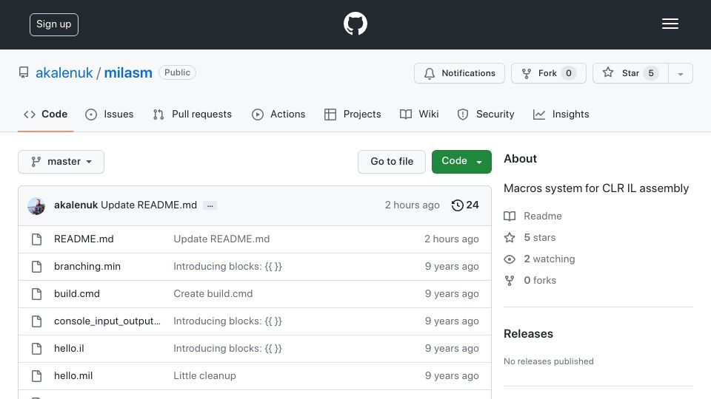Image resolution: width=711 pixels, height=399 pixels.
Task: Open the akalenuk owner profile link
Action: coord(64,72)
